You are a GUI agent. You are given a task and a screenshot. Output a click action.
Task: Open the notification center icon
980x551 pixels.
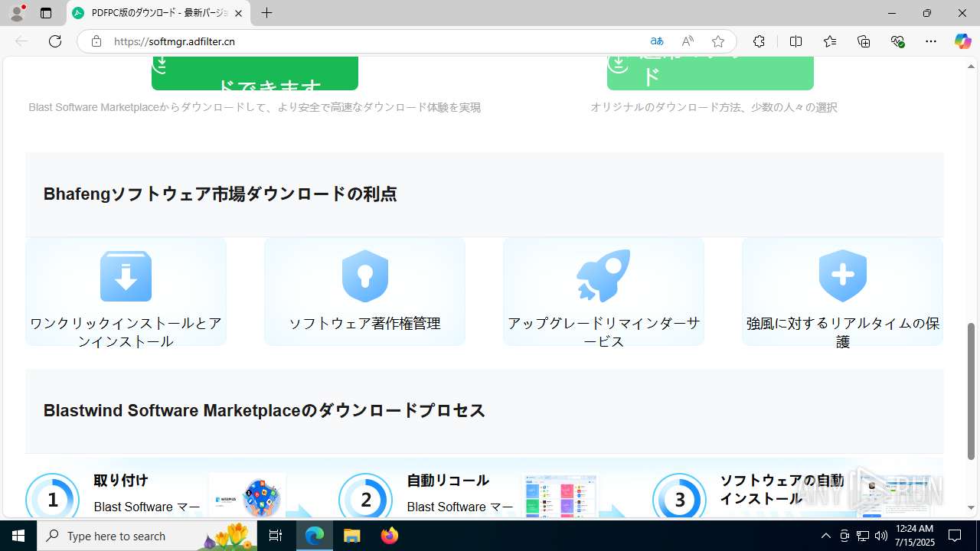pyautogui.click(x=955, y=536)
